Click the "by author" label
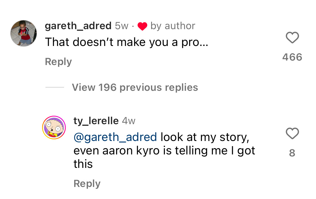316x199 pixels. coord(173,26)
